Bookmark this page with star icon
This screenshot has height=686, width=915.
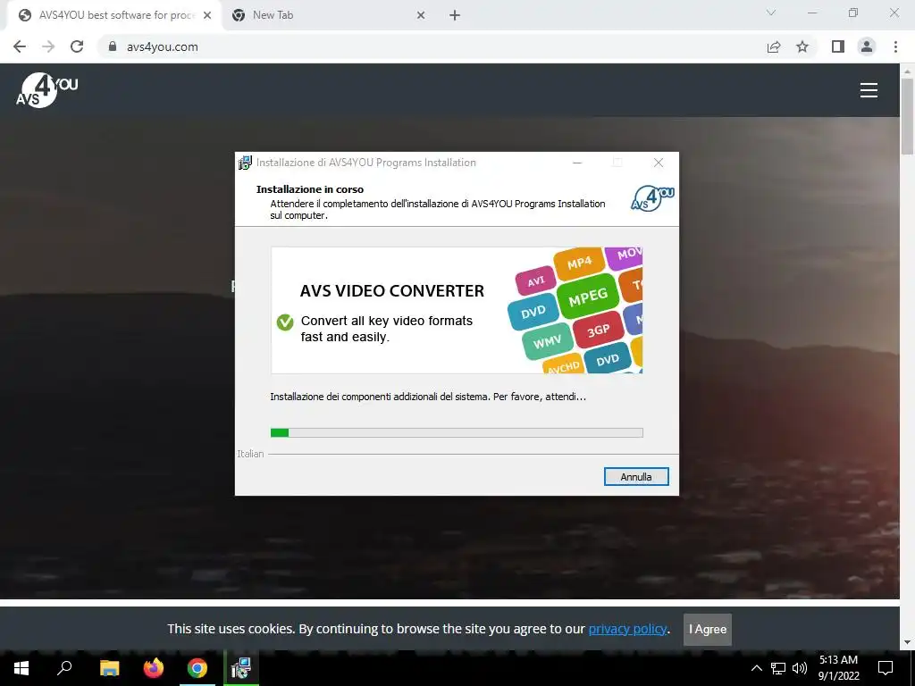(x=802, y=46)
